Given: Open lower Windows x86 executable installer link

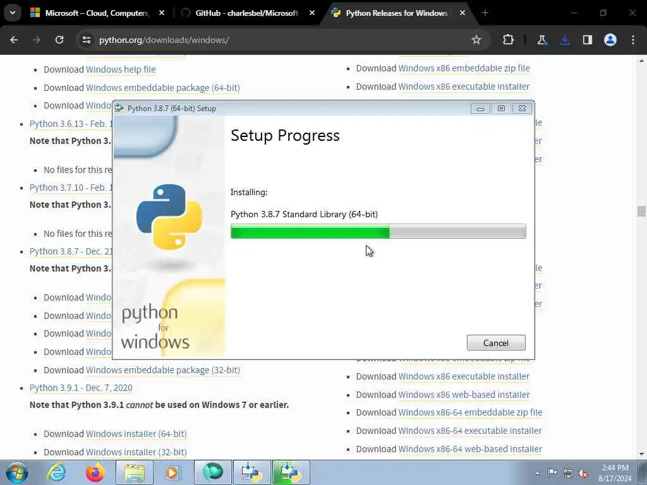Looking at the screenshot, I should (x=464, y=376).
